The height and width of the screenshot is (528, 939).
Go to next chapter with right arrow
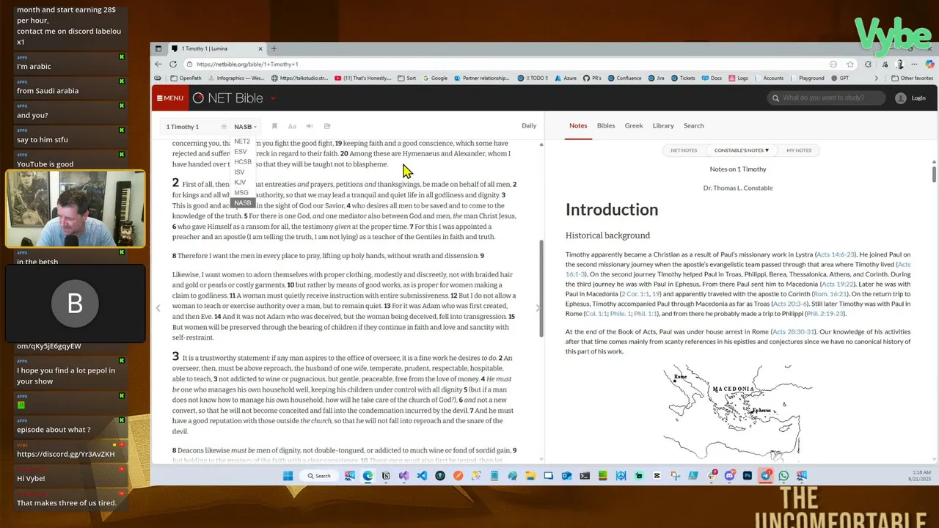538,309
